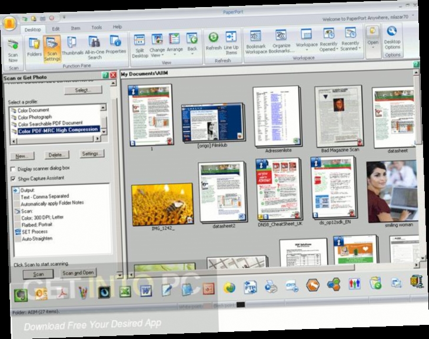
Task: Select the [origo] Filmklub thumbnail
Action: coord(213,124)
